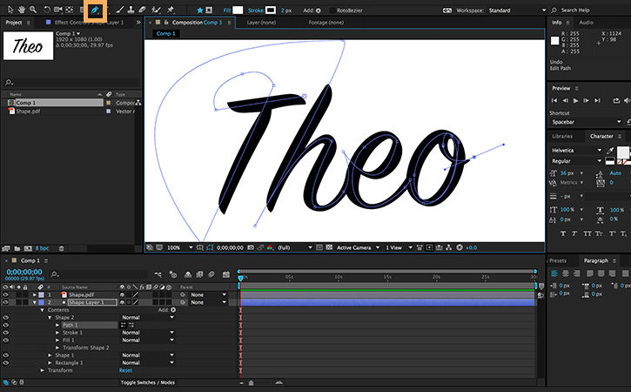Collapse the Contents group
The width and height of the screenshot is (631, 392).
(x=43, y=310)
